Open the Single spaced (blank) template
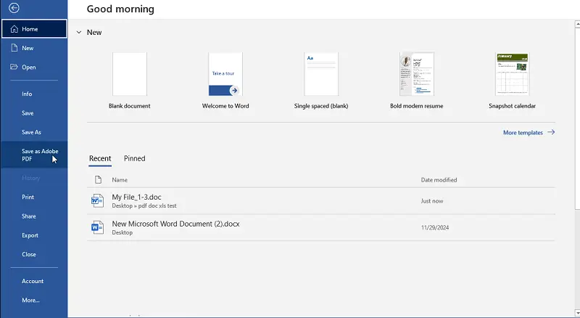The image size is (580, 318). click(x=321, y=81)
